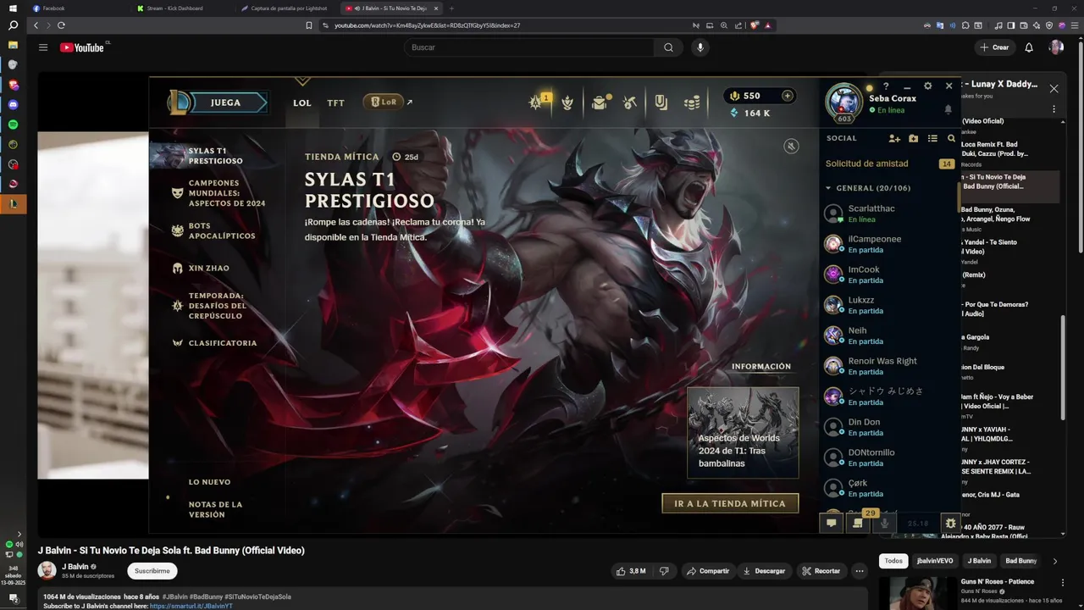Open the challenges crest icon with badge 1
The image size is (1084, 610).
(537, 103)
